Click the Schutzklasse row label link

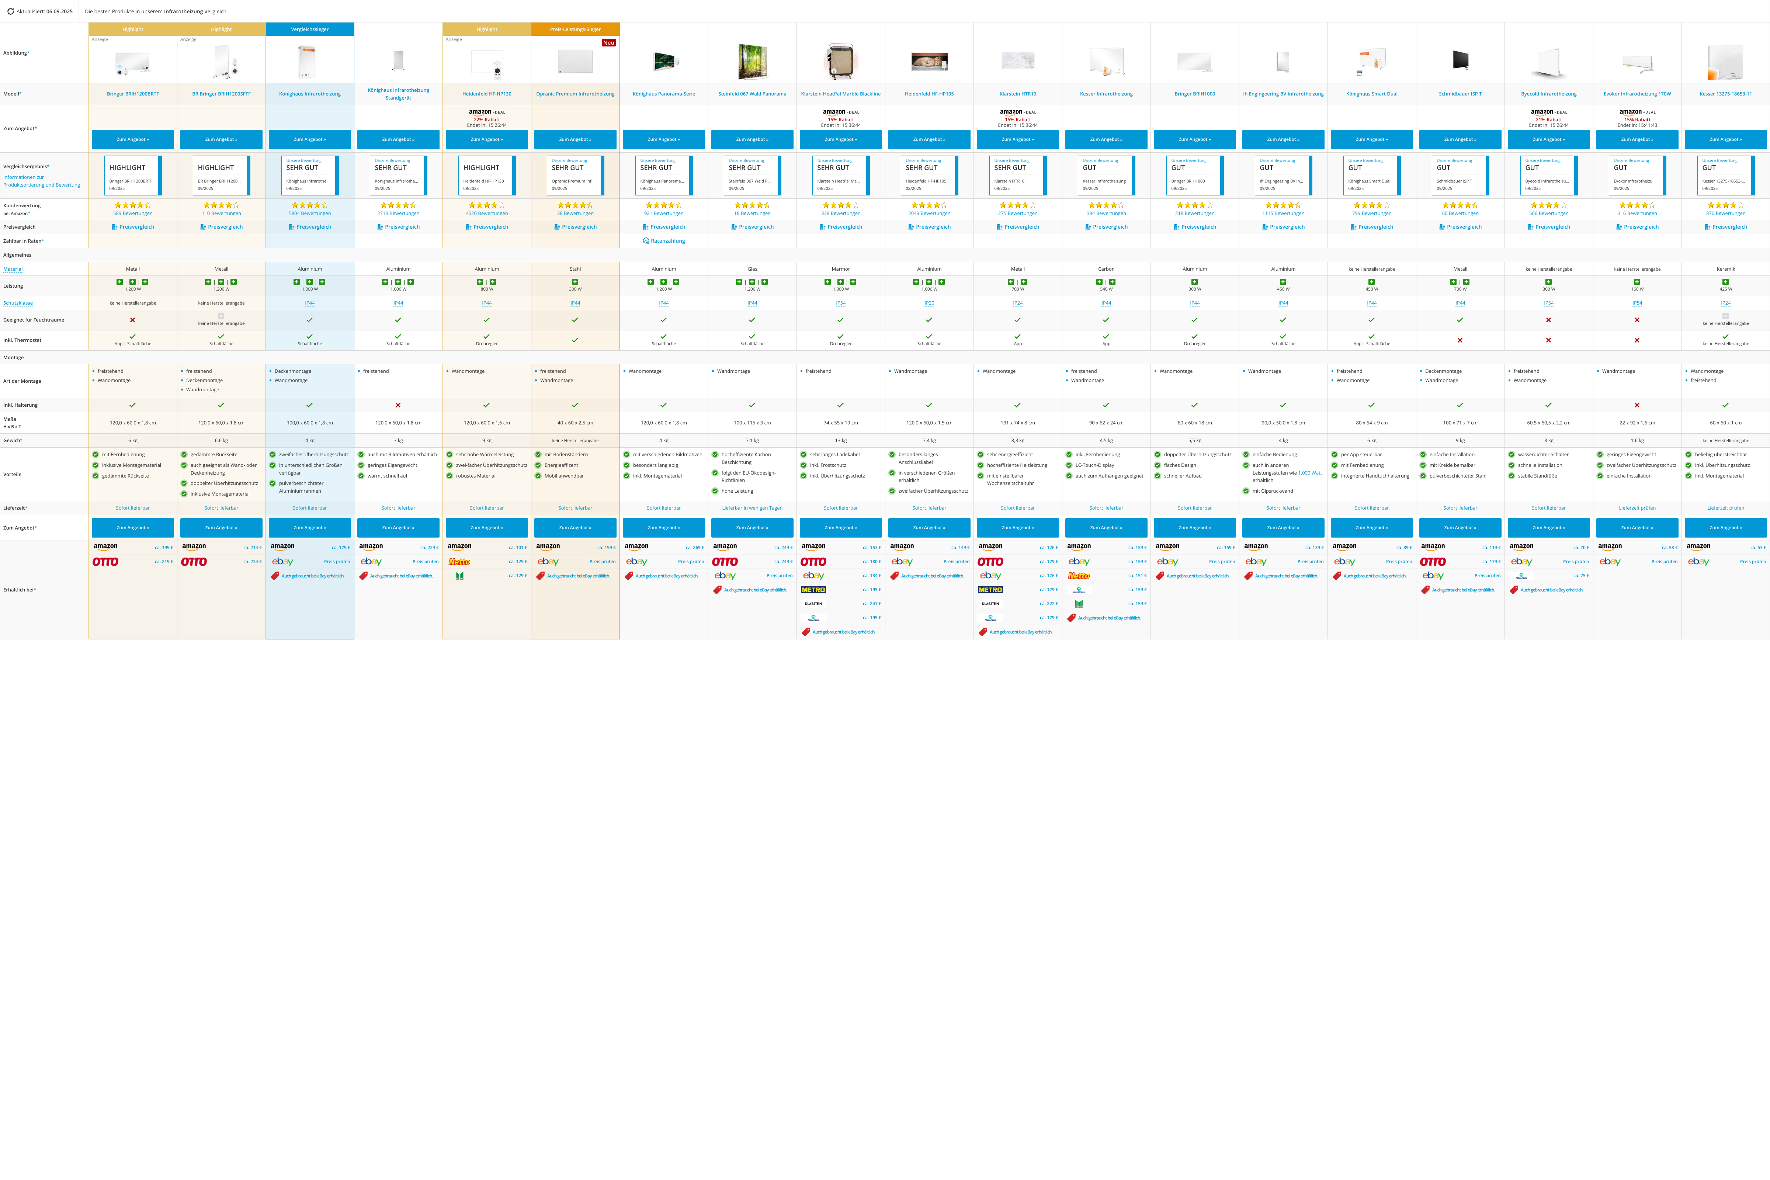[18, 303]
